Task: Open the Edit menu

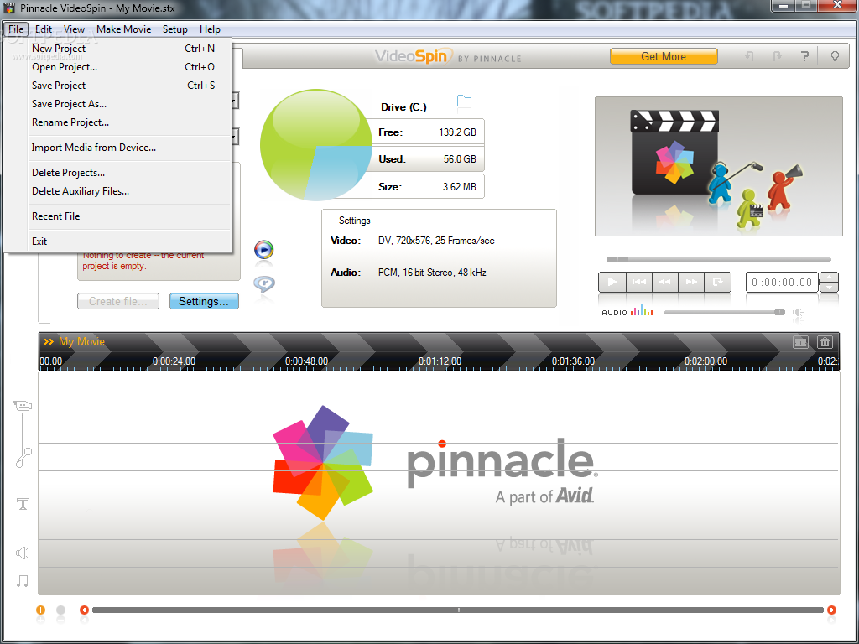Action: coord(44,29)
